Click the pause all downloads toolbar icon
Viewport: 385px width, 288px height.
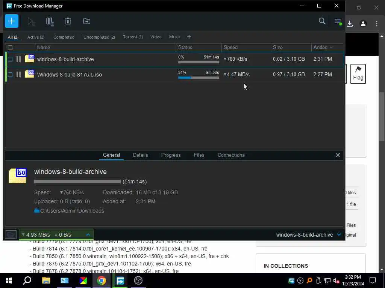pyautogui.click(x=50, y=21)
